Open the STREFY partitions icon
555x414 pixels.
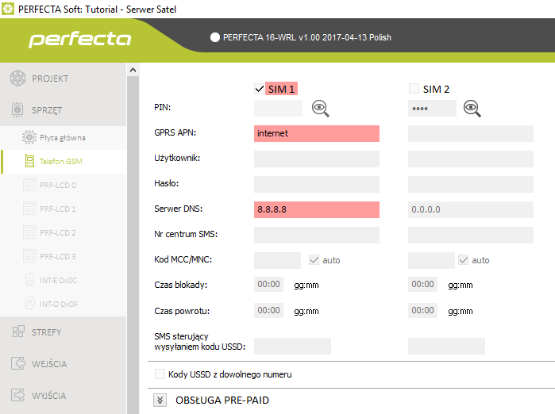(17, 332)
